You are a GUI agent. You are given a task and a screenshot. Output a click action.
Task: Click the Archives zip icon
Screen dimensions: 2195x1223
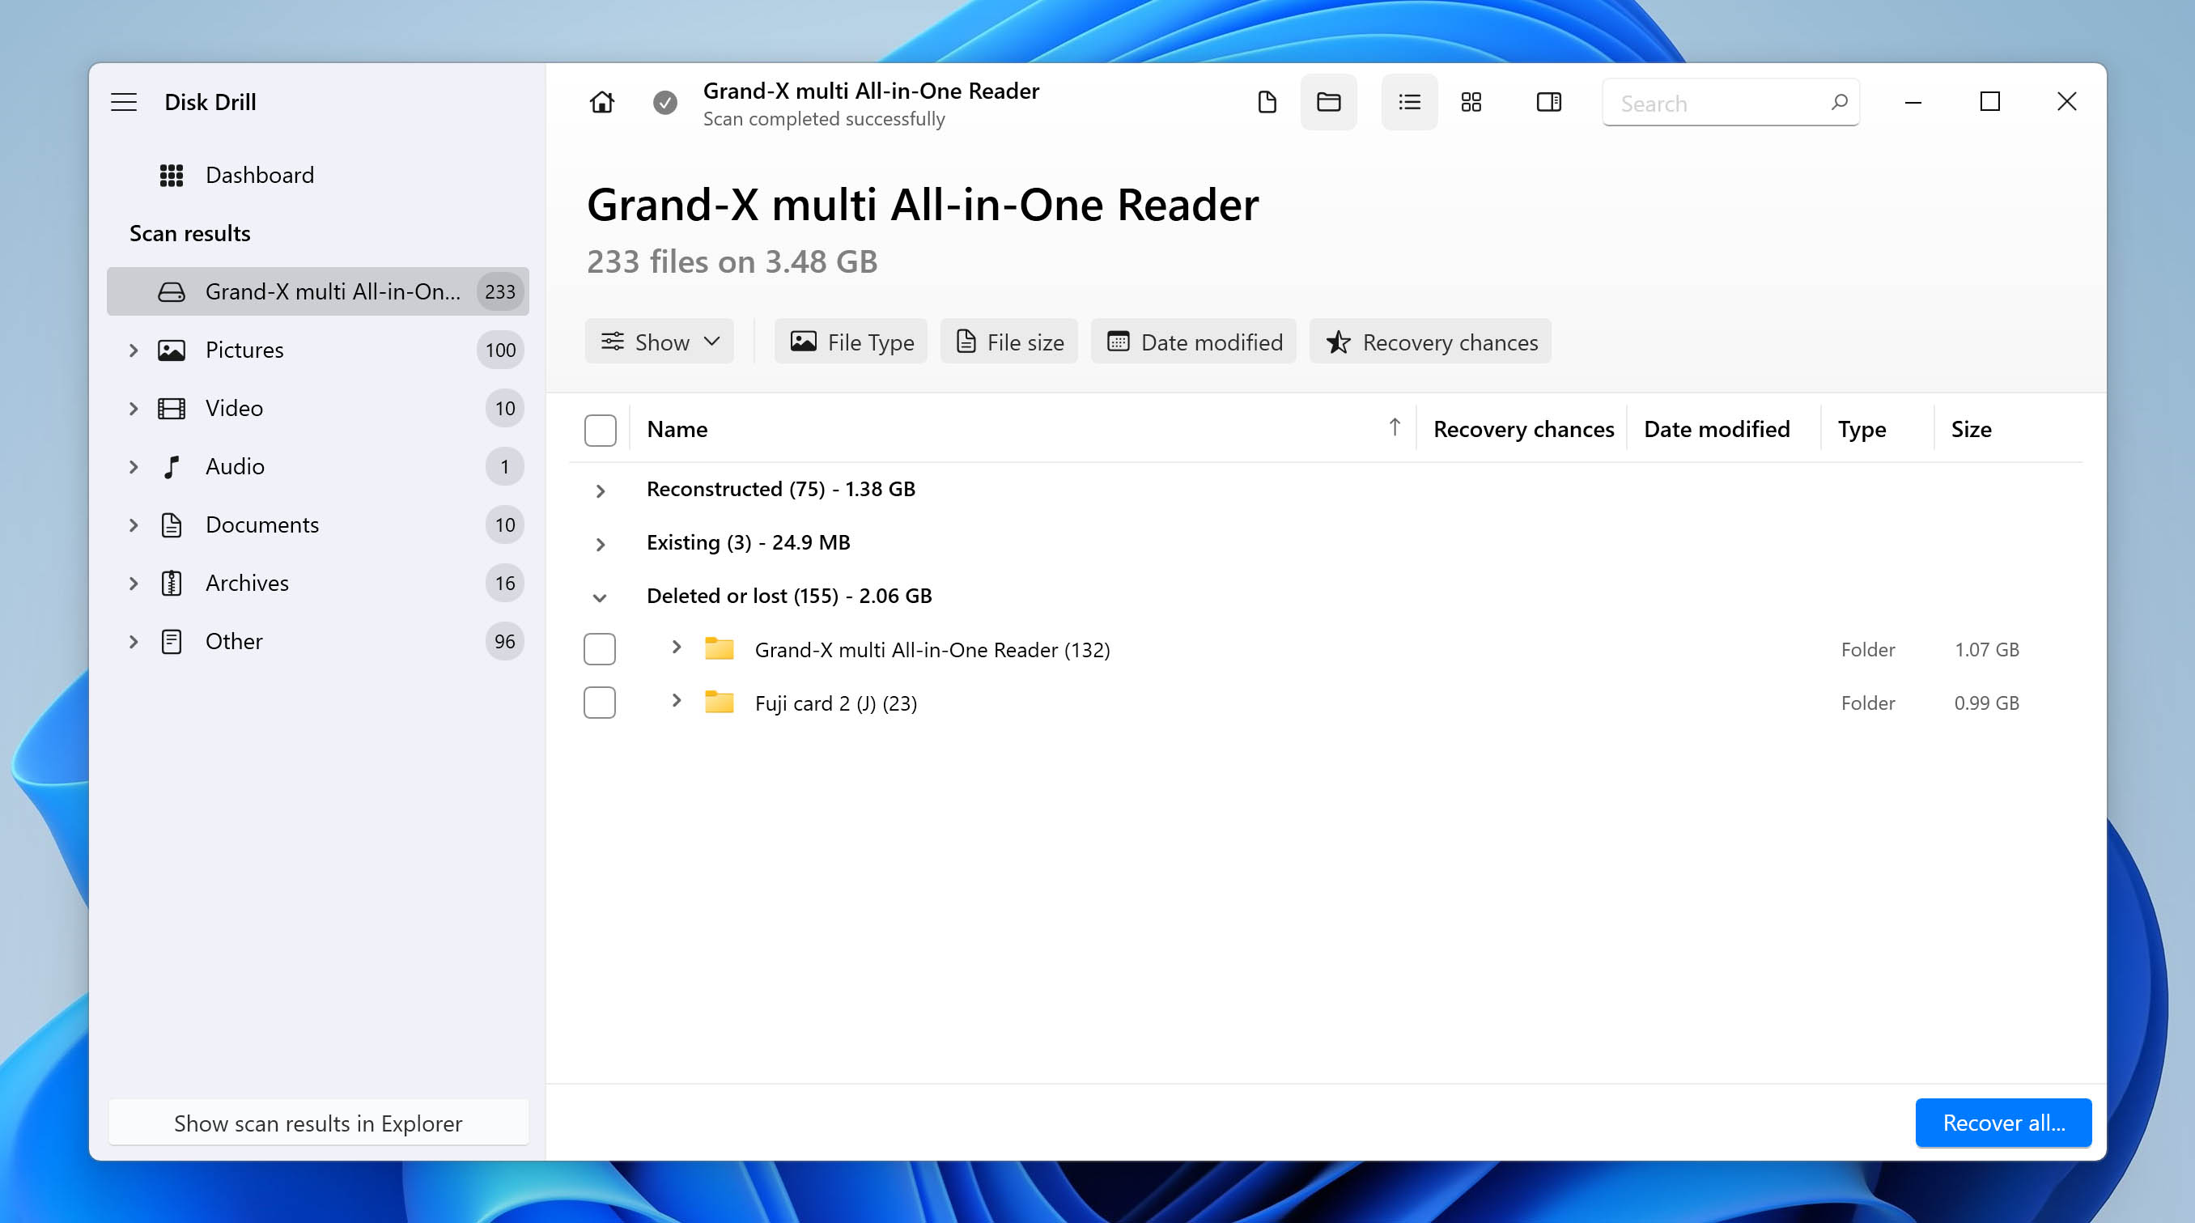[172, 583]
